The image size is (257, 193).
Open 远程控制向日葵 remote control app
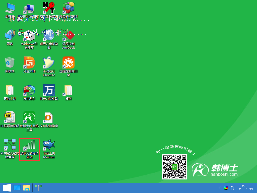(69, 63)
